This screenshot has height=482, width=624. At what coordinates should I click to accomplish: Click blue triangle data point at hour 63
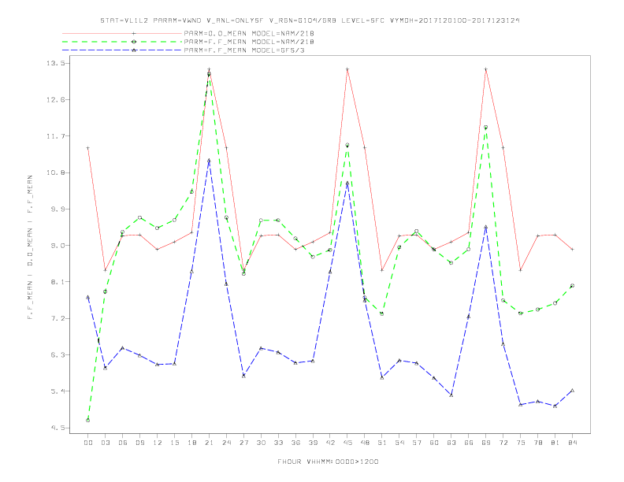click(451, 395)
